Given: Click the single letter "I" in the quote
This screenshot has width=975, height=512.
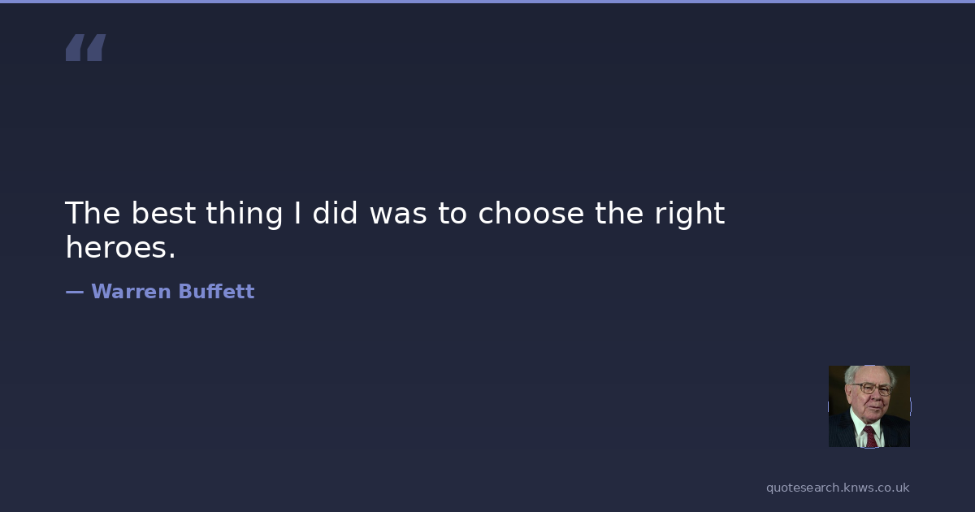Looking at the screenshot, I should click(297, 214).
